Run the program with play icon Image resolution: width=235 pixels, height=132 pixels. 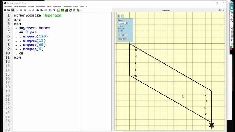point(38,10)
